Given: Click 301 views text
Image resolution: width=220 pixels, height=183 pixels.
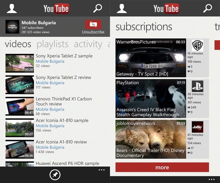Looking at the screenshot, I should (x=194, y=102).
